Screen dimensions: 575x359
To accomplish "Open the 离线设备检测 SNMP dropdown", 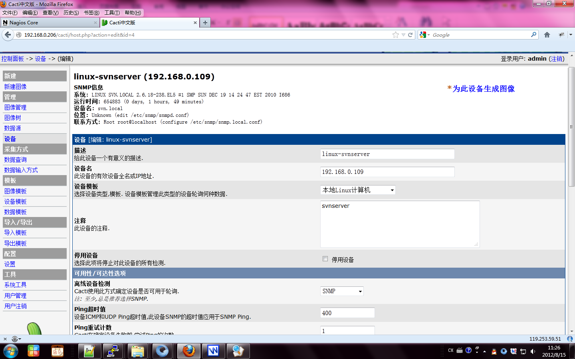I will click(x=342, y=291).
